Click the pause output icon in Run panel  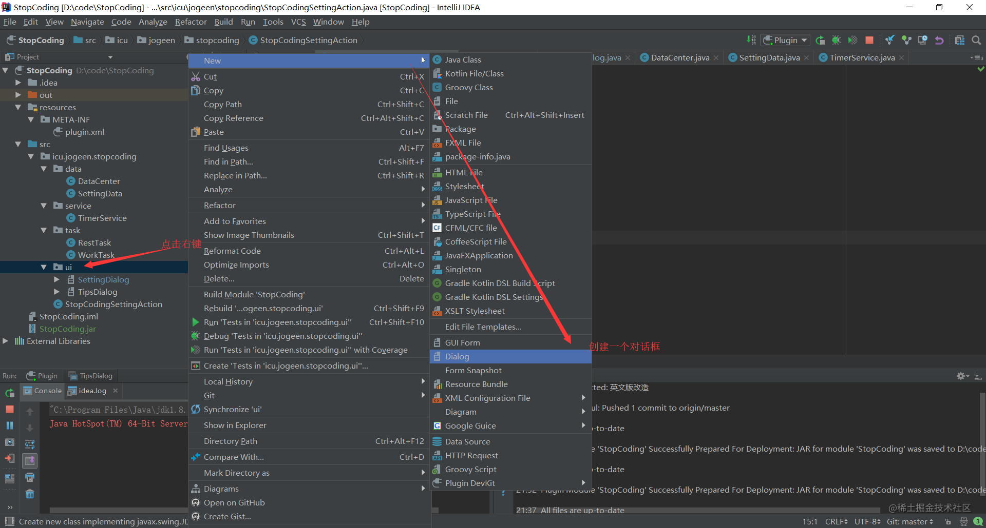[10, 425]
